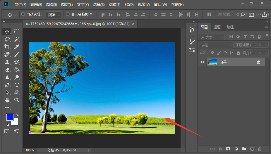Toggle the layer filter on/off switch

267,37
